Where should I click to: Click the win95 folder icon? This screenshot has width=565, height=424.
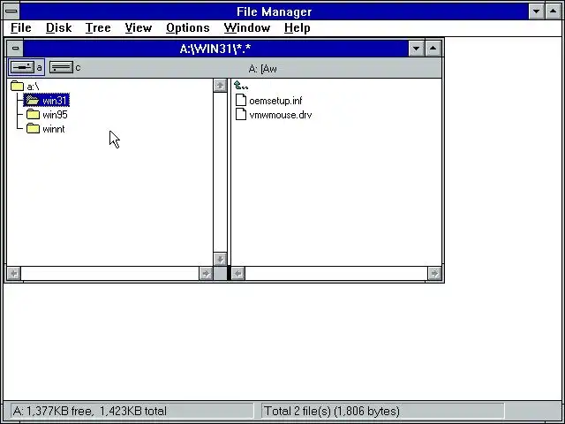coord(33,115)
